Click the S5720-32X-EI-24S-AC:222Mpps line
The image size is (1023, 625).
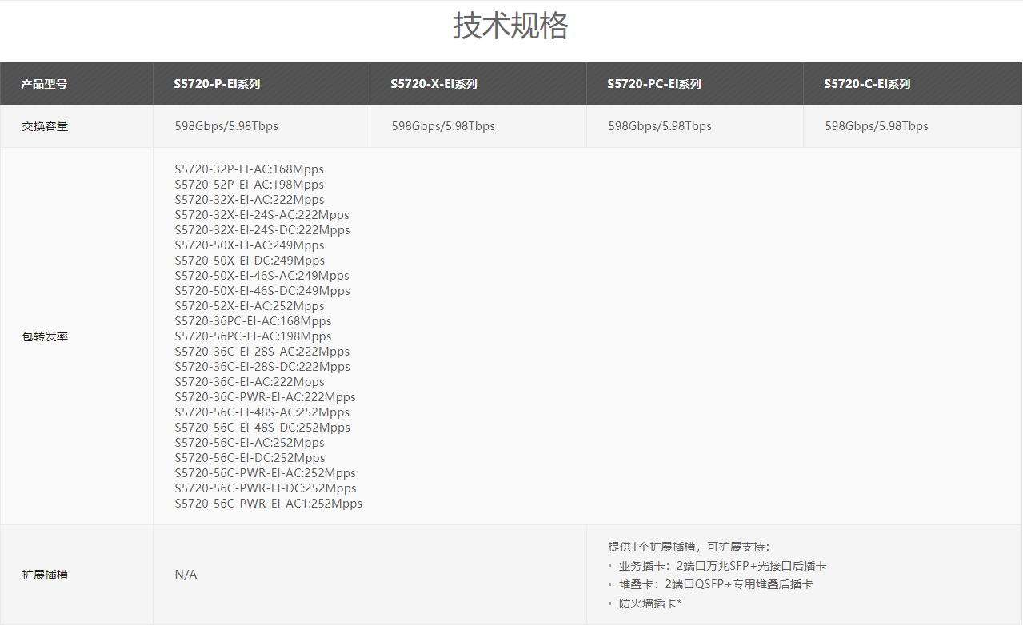coord(262,215)
